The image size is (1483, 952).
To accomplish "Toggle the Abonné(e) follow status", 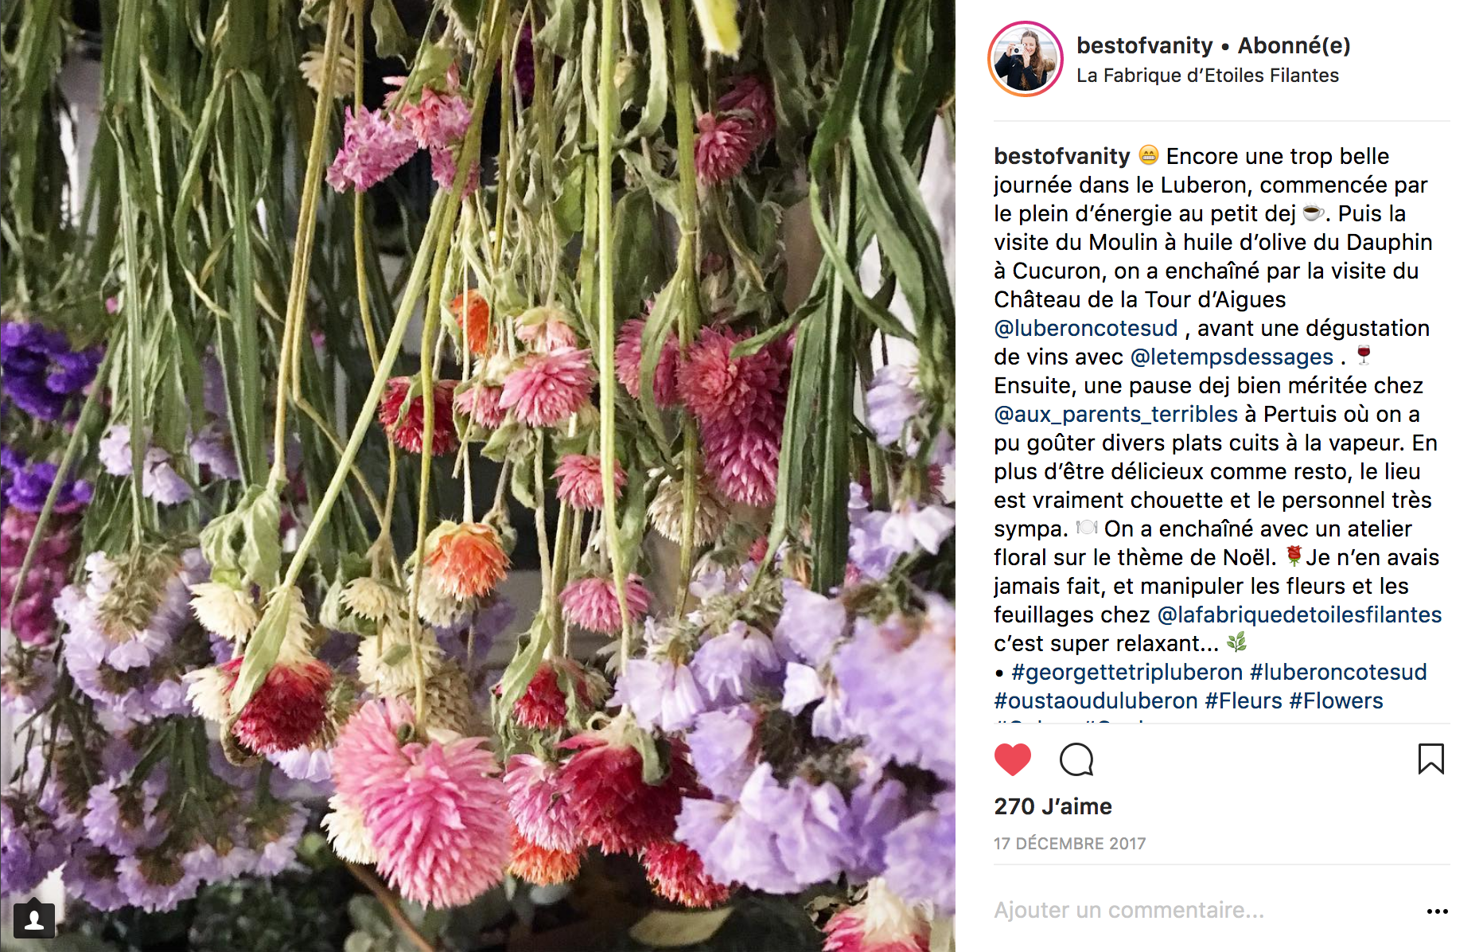I will point(1294,46).
